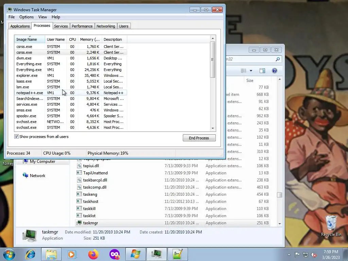Open the view options dropdown arrow
This screenshot has height=261, width=348.
(x=251, y=71)
